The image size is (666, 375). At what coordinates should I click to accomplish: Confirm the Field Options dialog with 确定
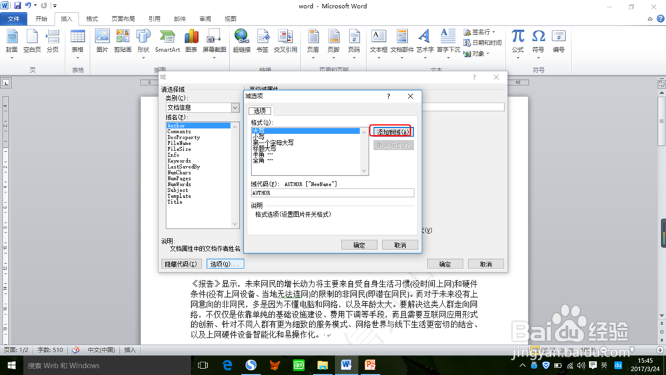point(359,245)
